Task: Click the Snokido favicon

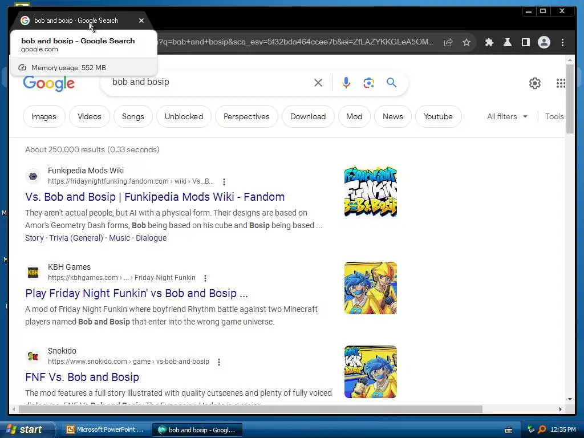Action: pyautogui.click(x=33, y=356)
